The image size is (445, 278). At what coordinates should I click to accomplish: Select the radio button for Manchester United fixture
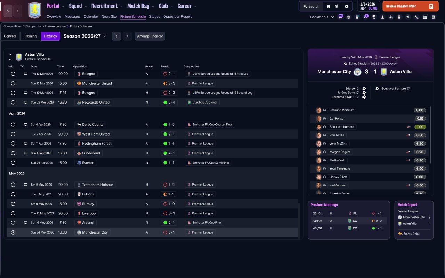pyautogui.click(x=13, y=83)
